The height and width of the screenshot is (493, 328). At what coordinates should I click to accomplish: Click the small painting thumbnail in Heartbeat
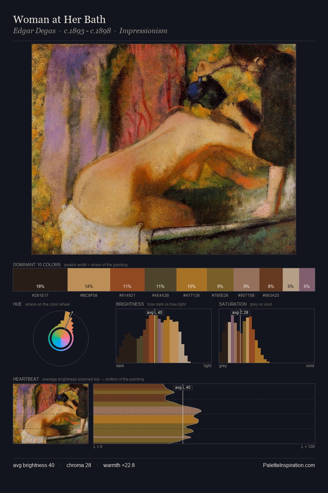point(51,414)
